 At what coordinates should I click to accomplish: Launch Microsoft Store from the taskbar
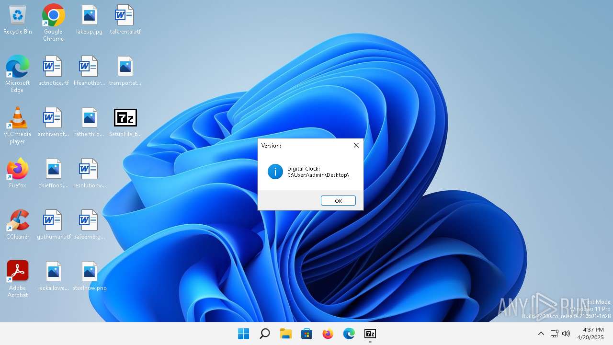coord(306,334)
